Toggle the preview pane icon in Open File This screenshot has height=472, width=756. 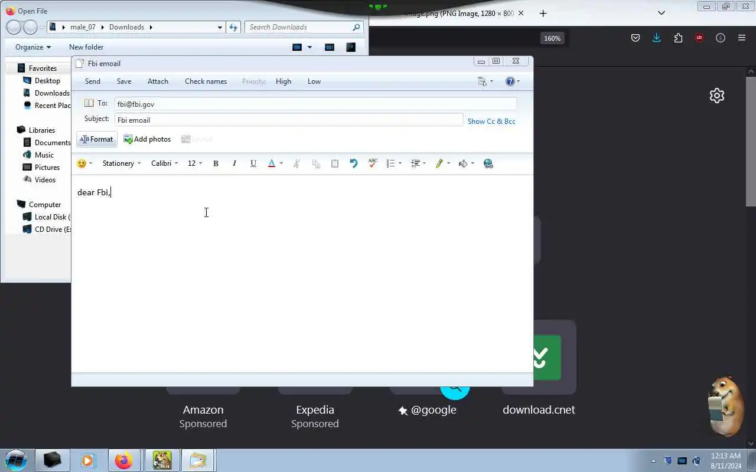pos(330,47)
